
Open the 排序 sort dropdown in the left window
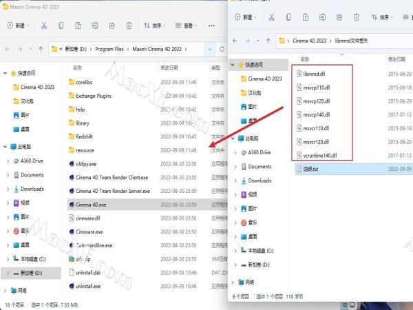pos(155,25)
